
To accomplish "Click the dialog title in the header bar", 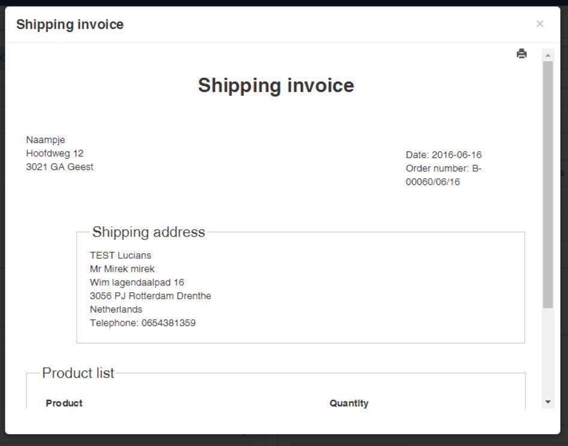I will [70, 25].
